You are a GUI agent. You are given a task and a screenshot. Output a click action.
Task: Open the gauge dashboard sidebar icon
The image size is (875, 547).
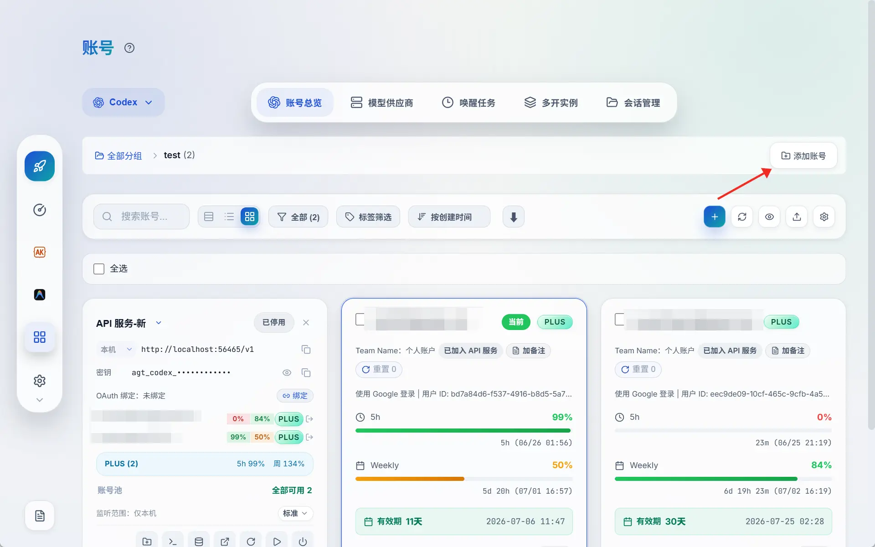pos(40,210)
